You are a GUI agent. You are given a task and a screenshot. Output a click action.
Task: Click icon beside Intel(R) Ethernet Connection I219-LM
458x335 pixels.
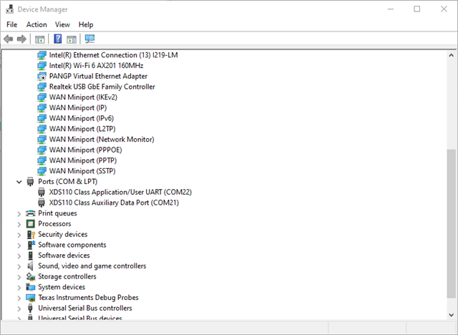pyautogui.click(x=42, y=55)
